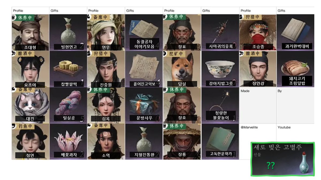Select the 과거완벽대비 study book gift image
321x180 pixels.
coord(295,32)
